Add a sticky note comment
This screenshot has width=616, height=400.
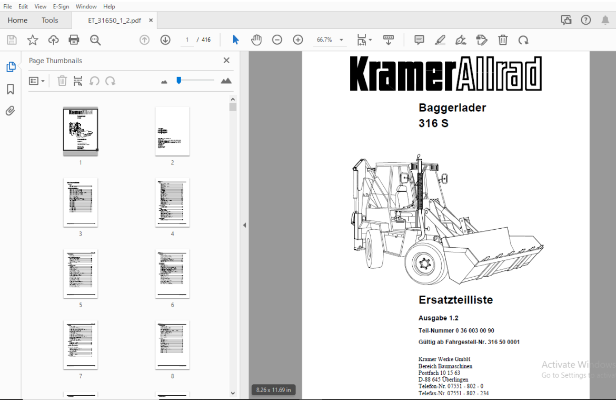tap(419, 40)
